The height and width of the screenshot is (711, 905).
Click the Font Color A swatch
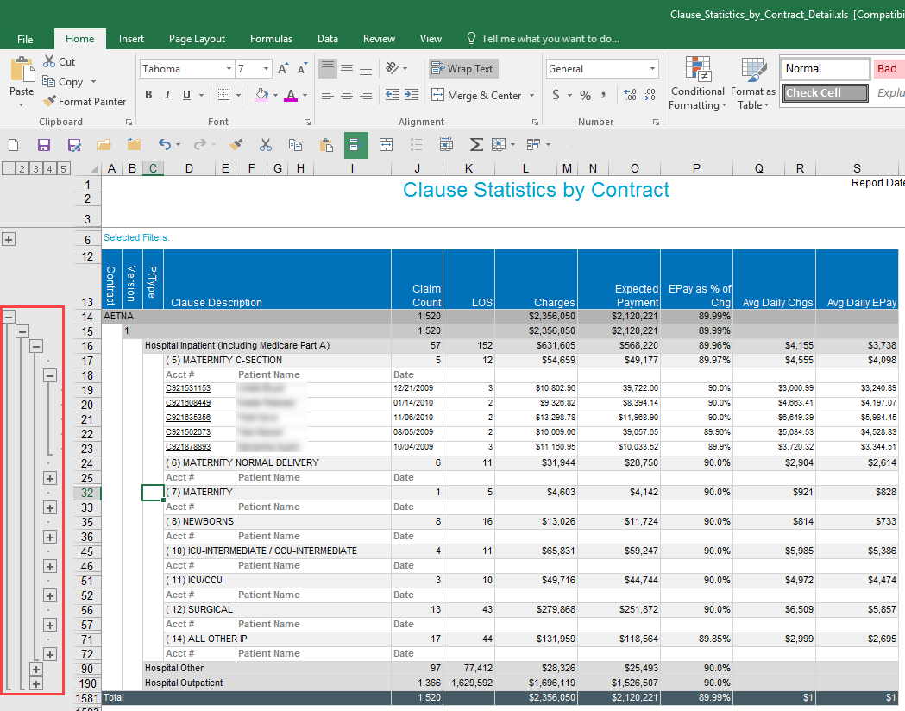tap(291, 95)
